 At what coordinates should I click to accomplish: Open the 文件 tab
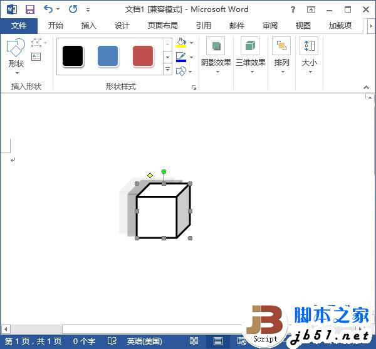(19, 26)
